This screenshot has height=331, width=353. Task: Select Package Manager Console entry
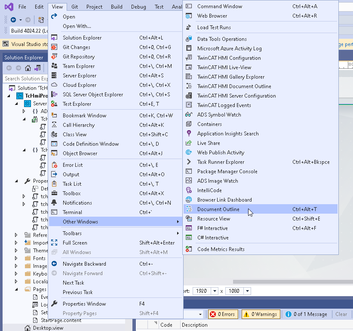261,171
